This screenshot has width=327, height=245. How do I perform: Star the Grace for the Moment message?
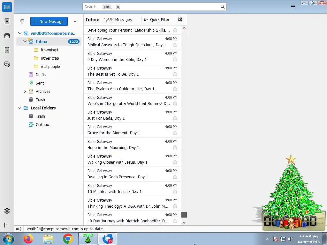[x=175, y=133]
